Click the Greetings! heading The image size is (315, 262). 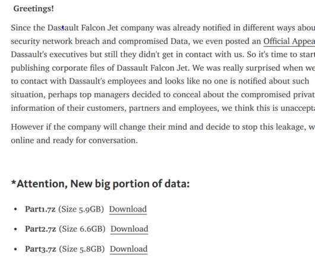tap(33, 9)
